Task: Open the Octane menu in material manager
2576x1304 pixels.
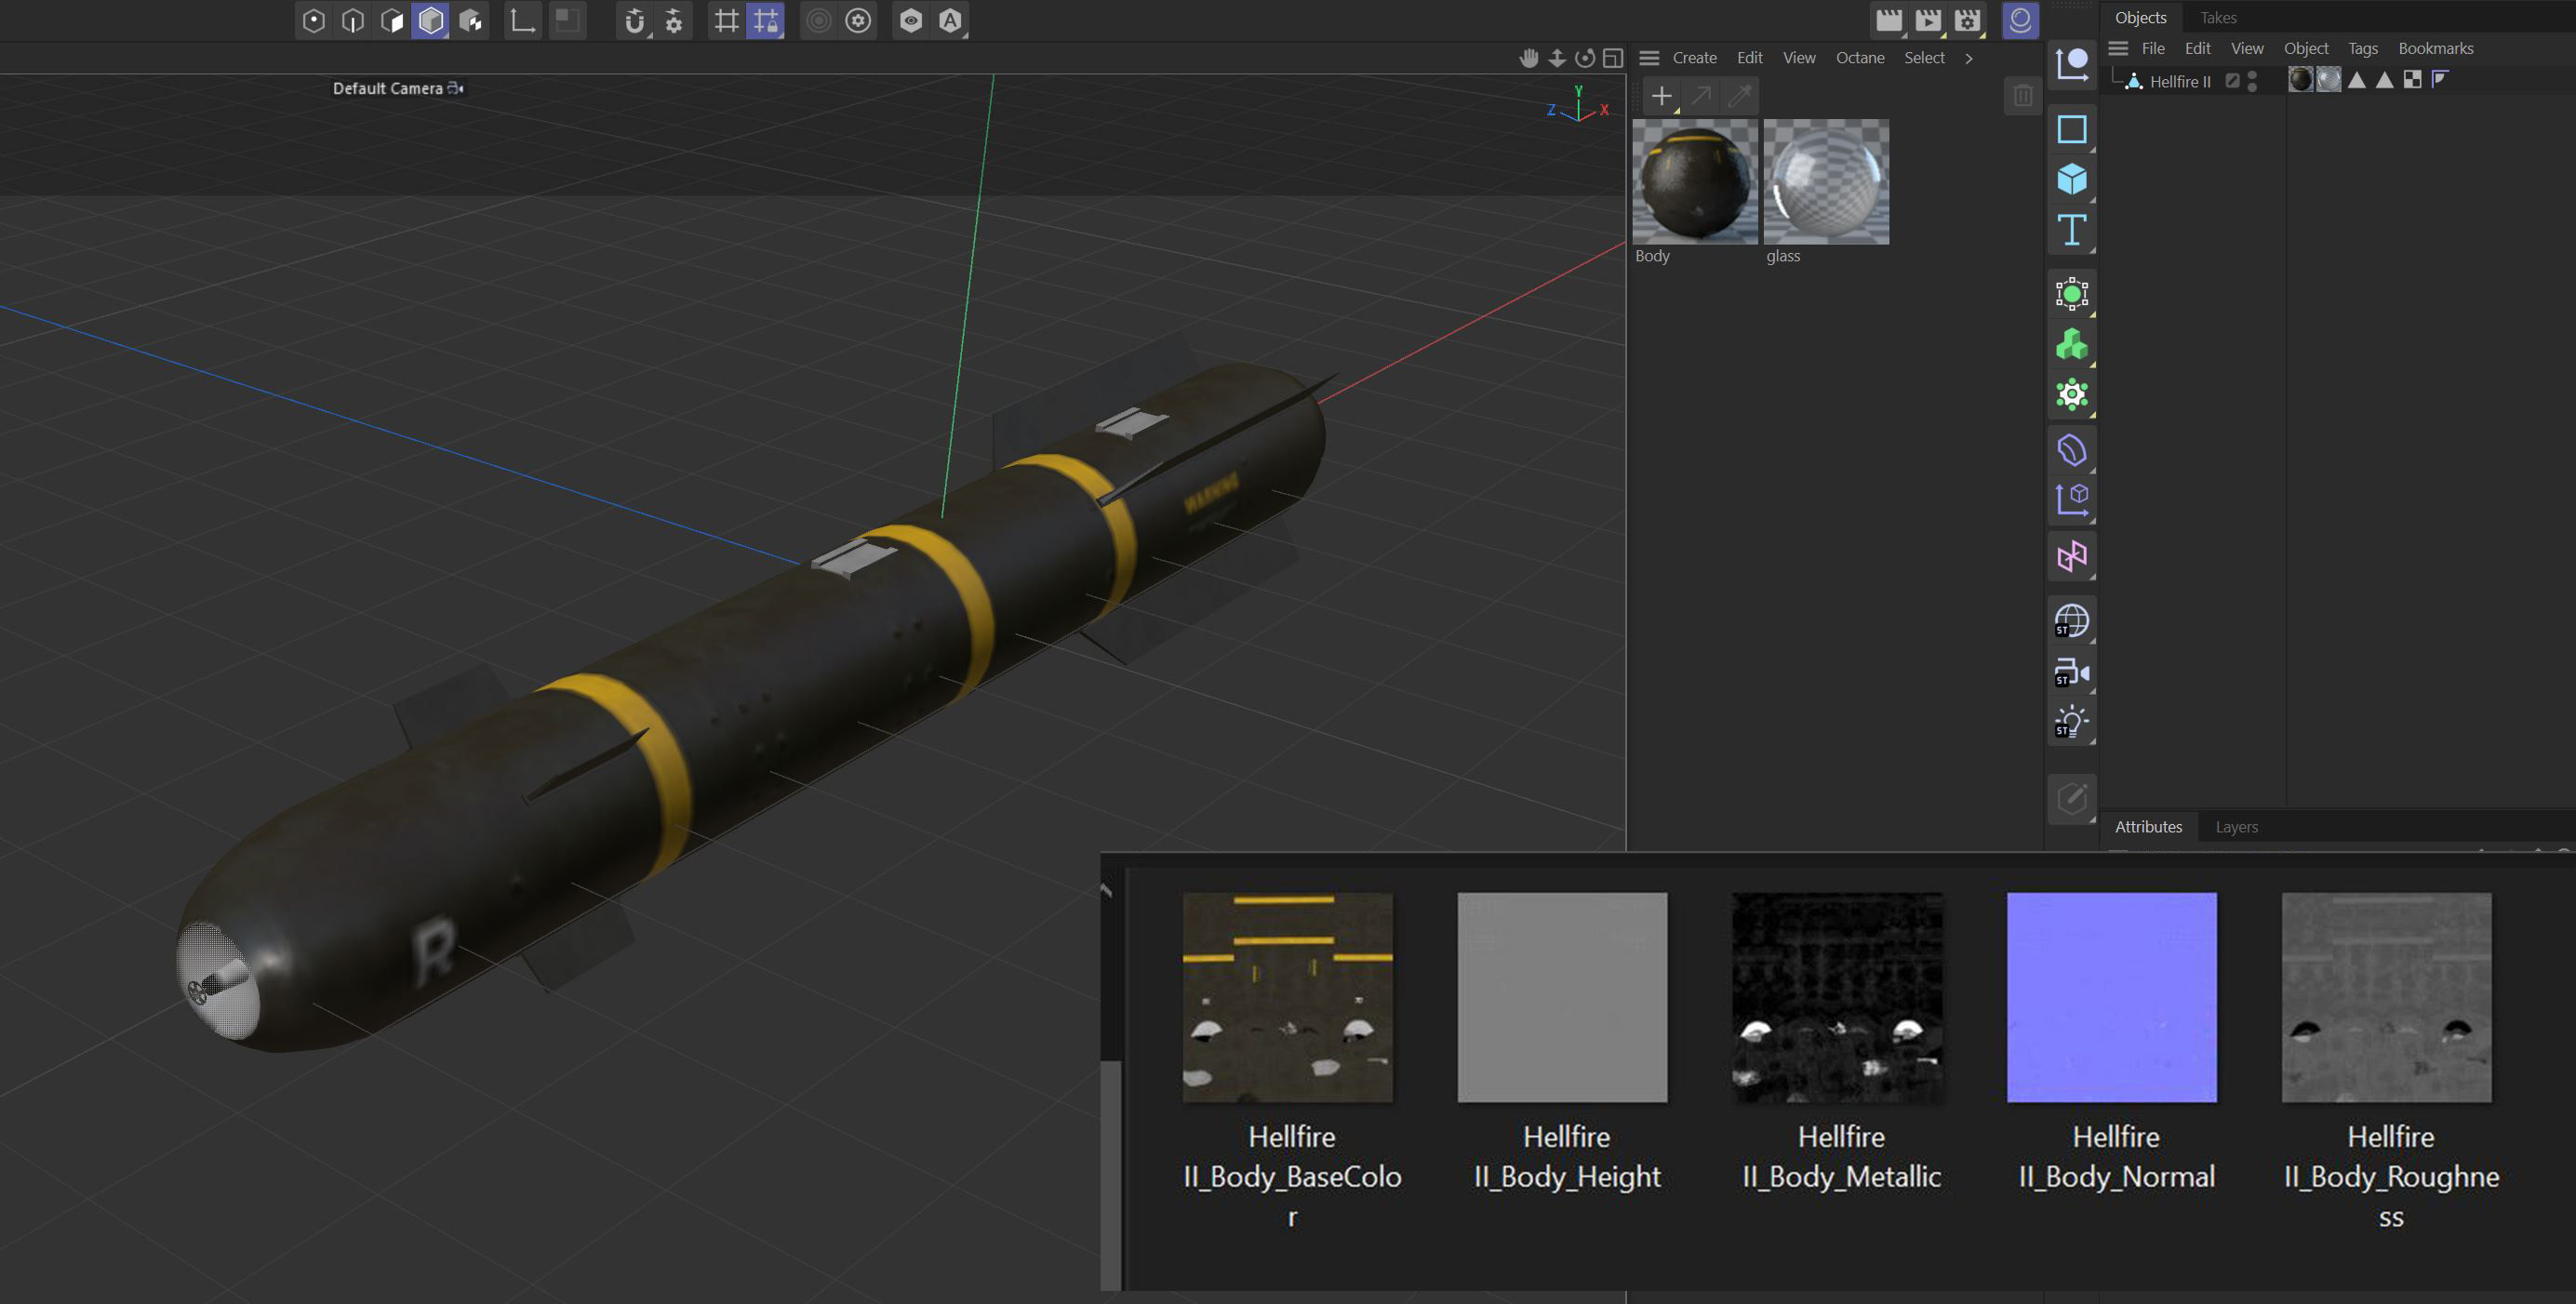Action: pos(1860,58)
